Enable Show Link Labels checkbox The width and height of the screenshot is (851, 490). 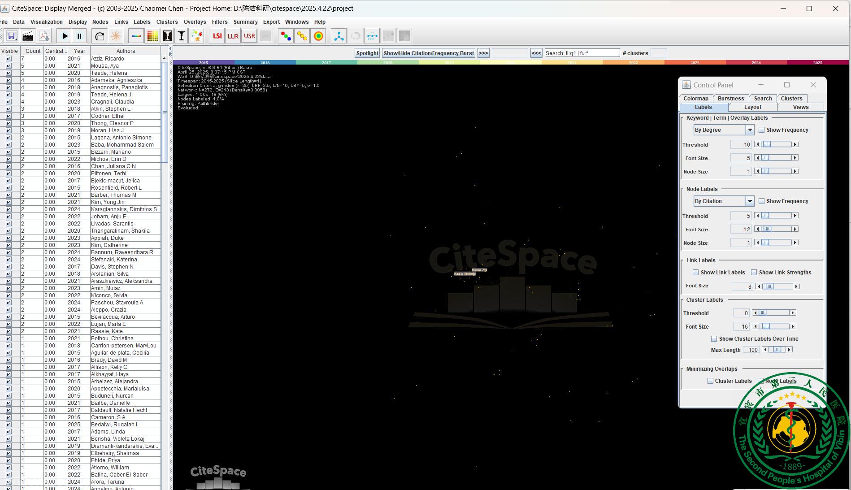(x=695, y=273)
